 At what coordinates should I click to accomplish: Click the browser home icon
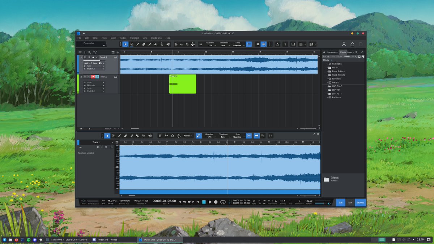click(324, 52)
